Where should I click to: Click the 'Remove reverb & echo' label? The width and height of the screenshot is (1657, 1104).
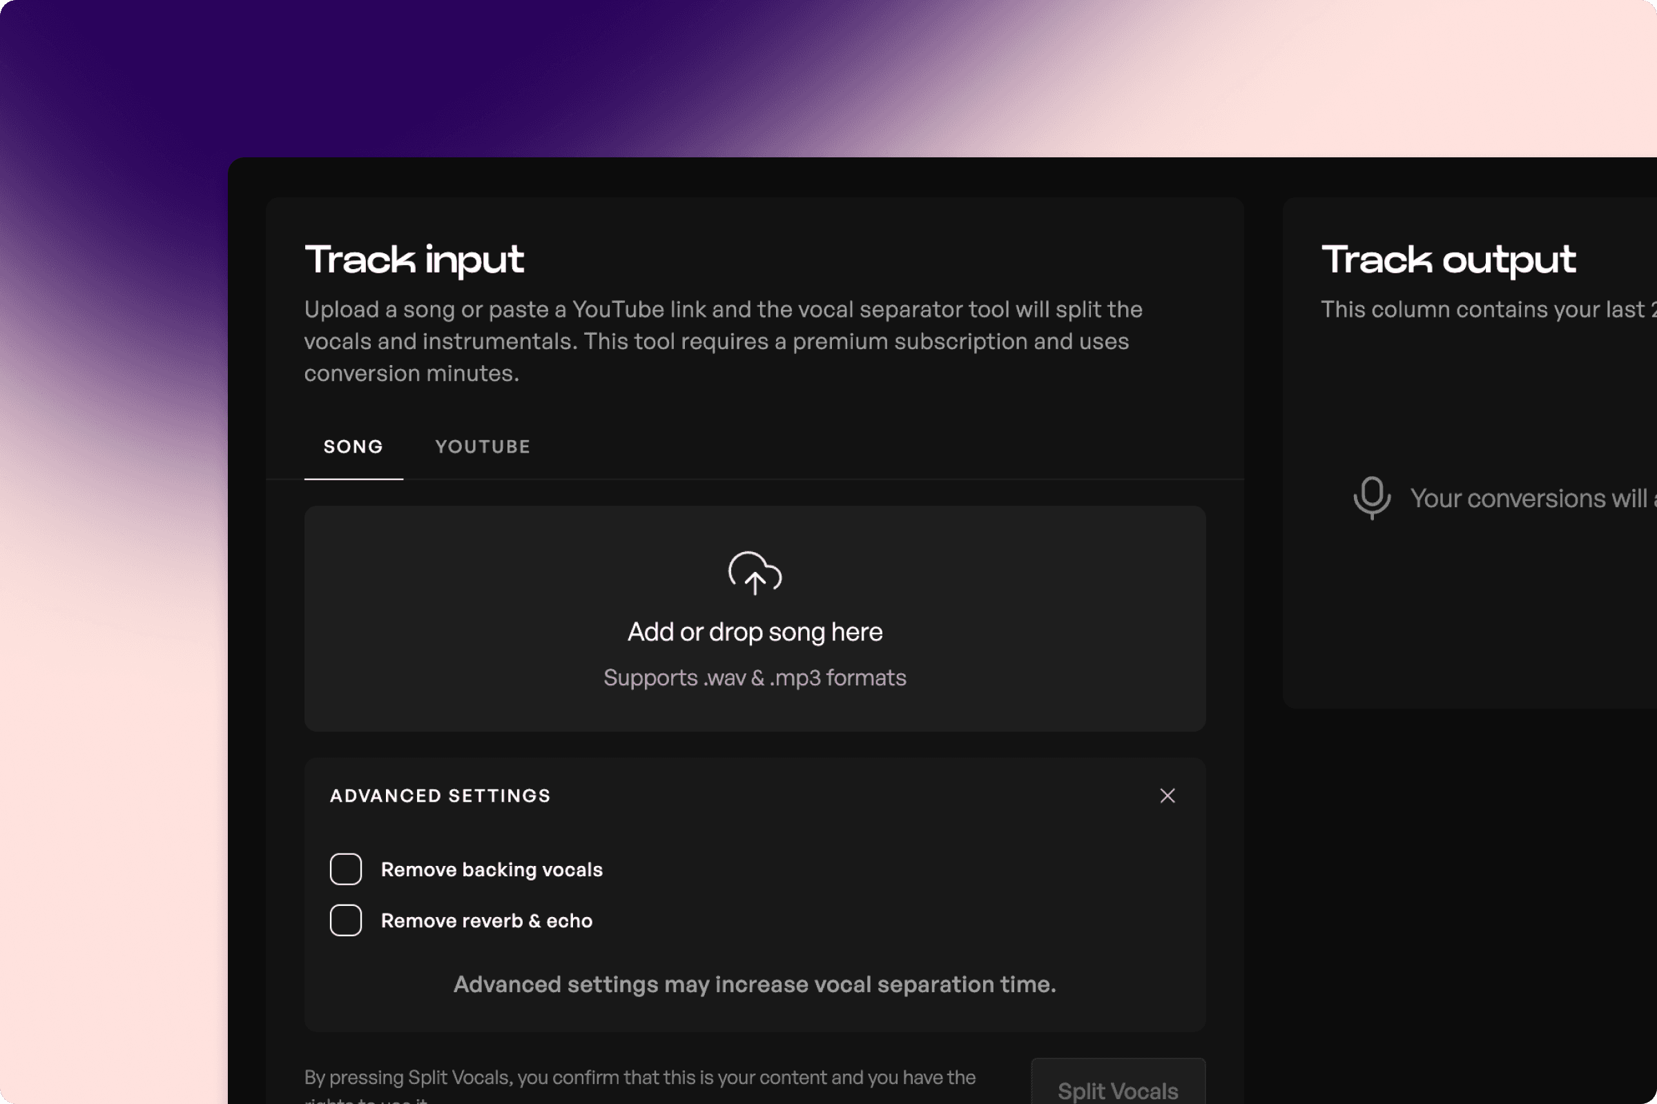(487, 920)
